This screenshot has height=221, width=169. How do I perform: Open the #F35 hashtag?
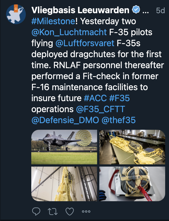pos(119,98)
